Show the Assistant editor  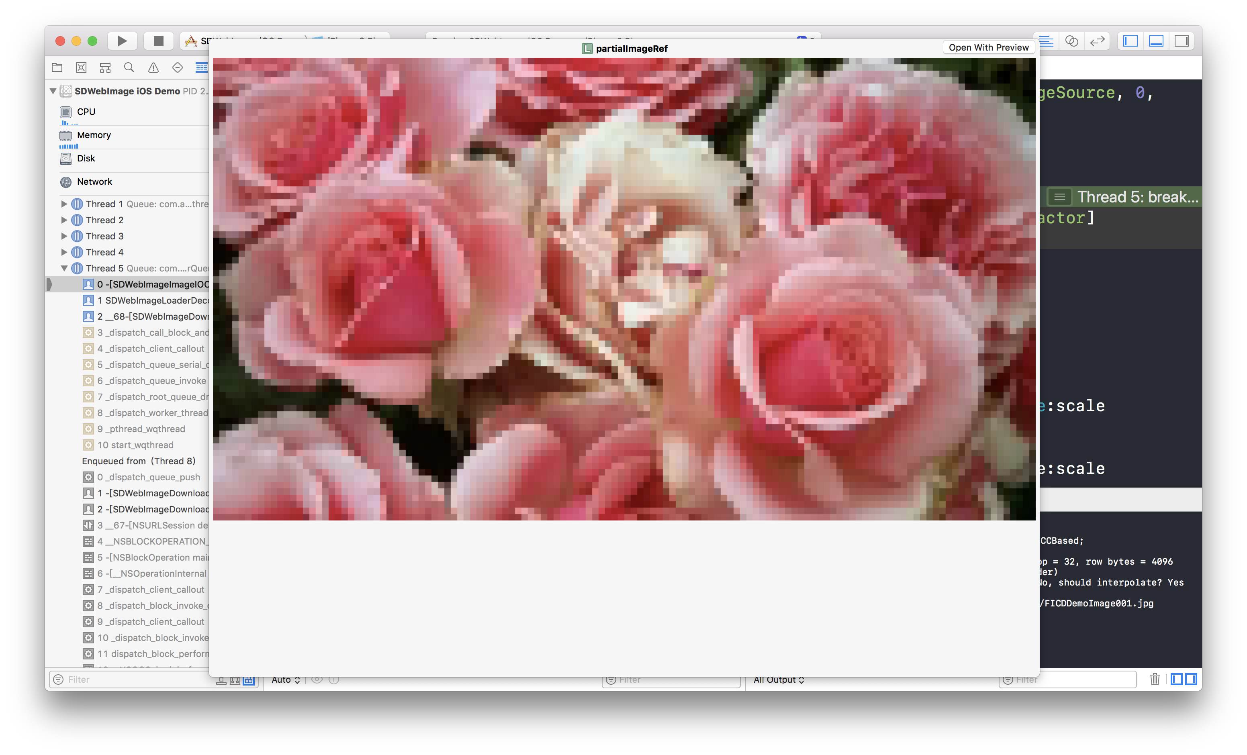click(x=1071, y=41)
